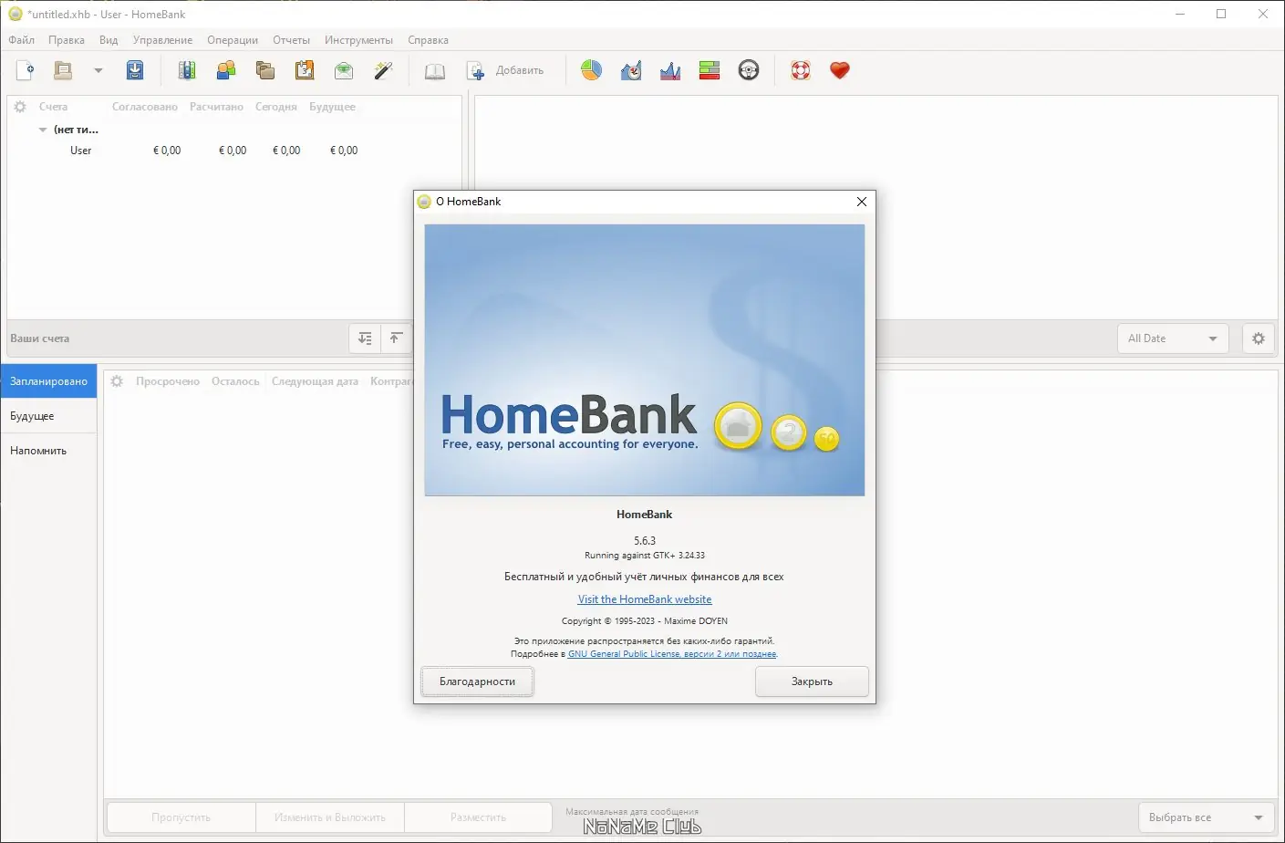Create a new file with the toolbar icon
This screenshot has width=1285, height=843.
pos(26,70)
